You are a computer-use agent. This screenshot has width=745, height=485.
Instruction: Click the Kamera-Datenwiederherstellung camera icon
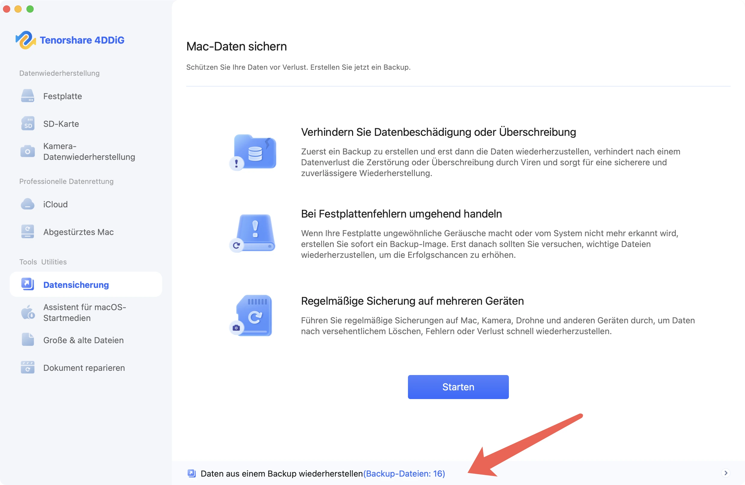click(28, 151)
